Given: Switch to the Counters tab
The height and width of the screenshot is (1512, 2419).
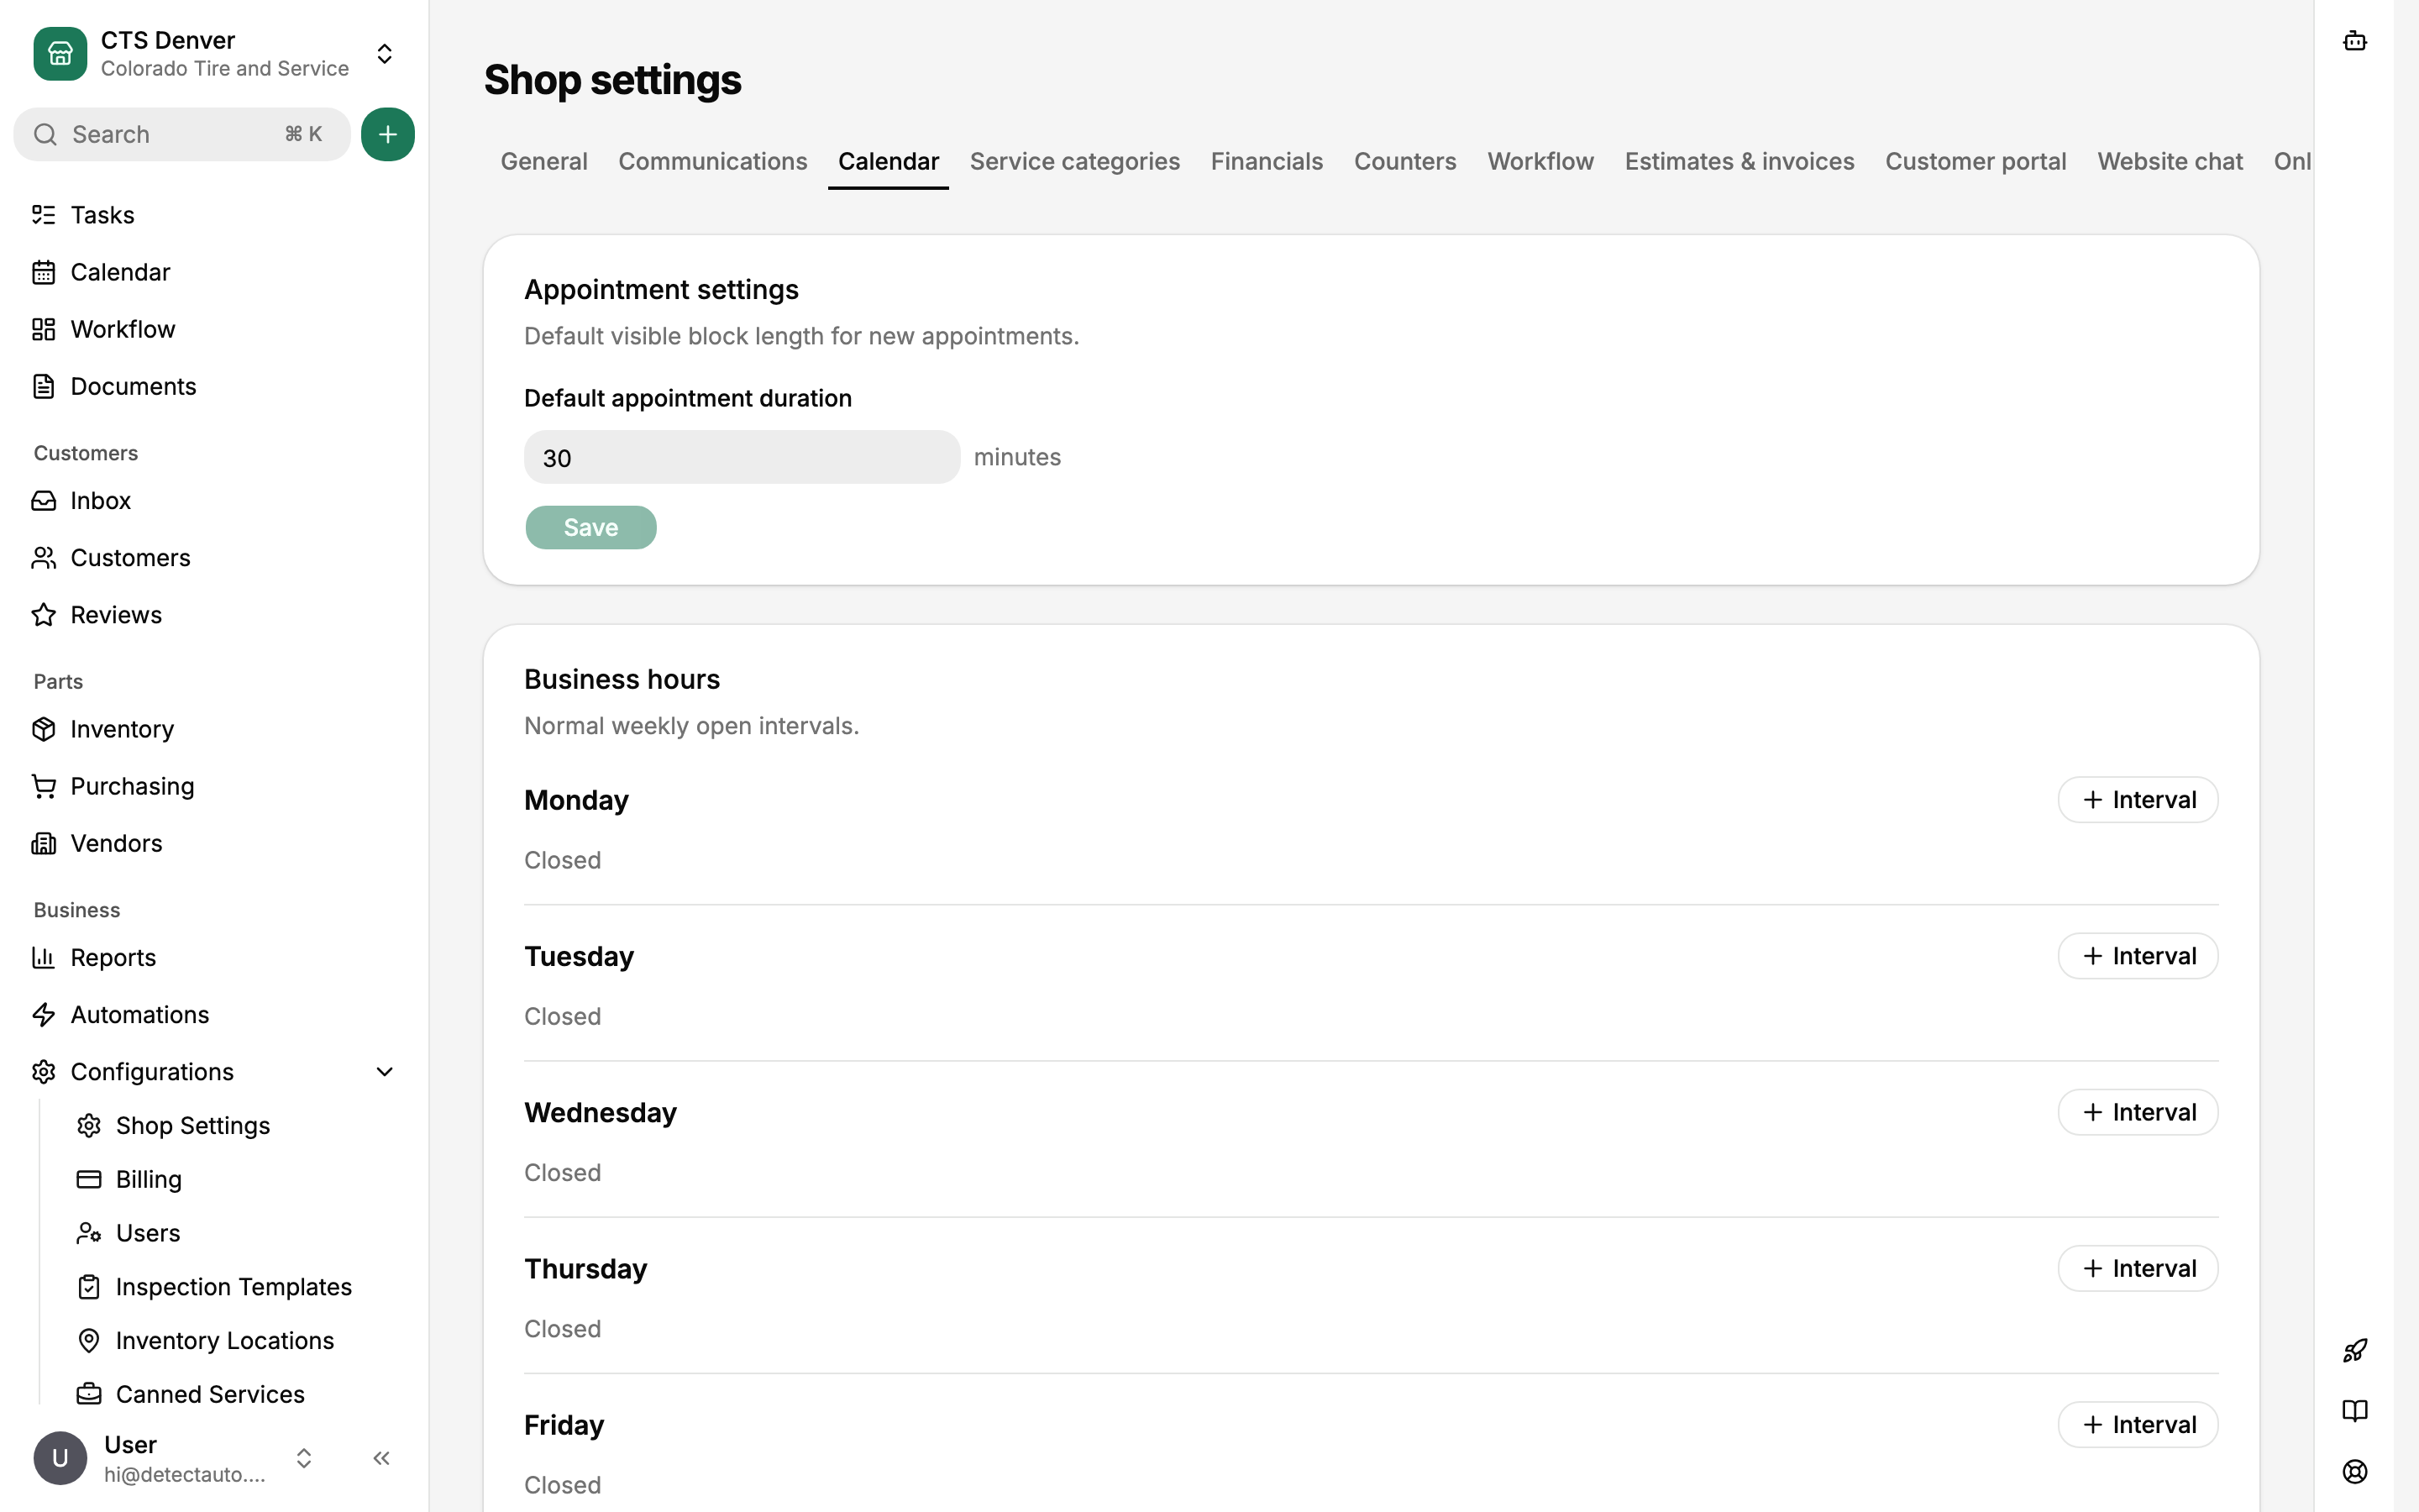Looking at the screenshot, I should pos(1404,161).
